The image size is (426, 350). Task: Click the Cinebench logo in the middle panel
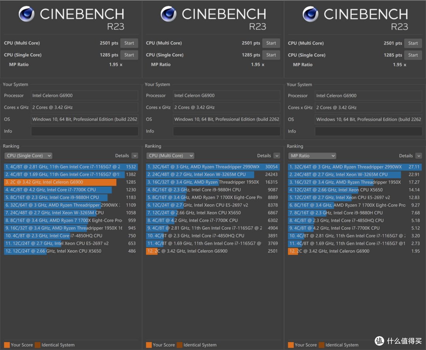point(168,14)
